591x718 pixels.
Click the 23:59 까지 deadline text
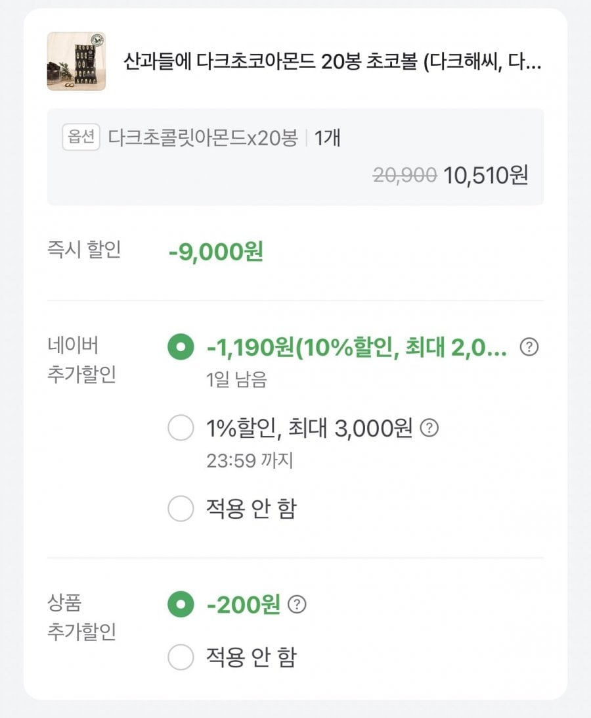click(250, 460)
